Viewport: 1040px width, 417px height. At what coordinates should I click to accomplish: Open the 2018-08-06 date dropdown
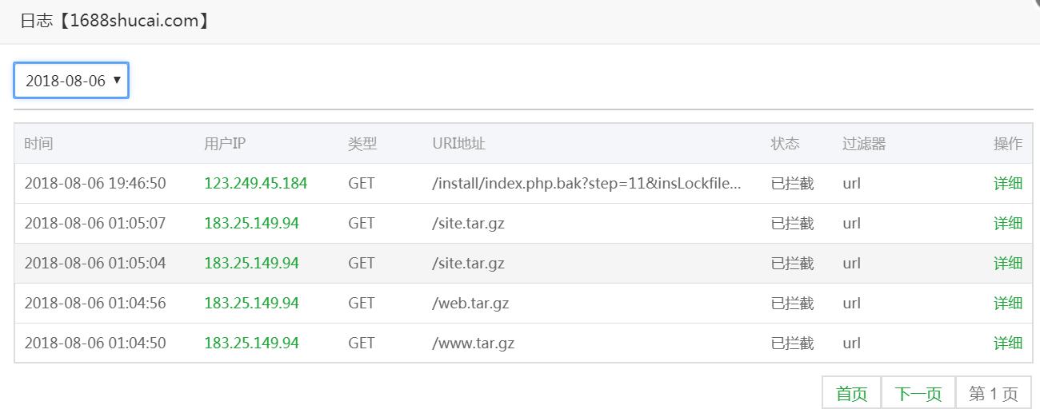71,81
